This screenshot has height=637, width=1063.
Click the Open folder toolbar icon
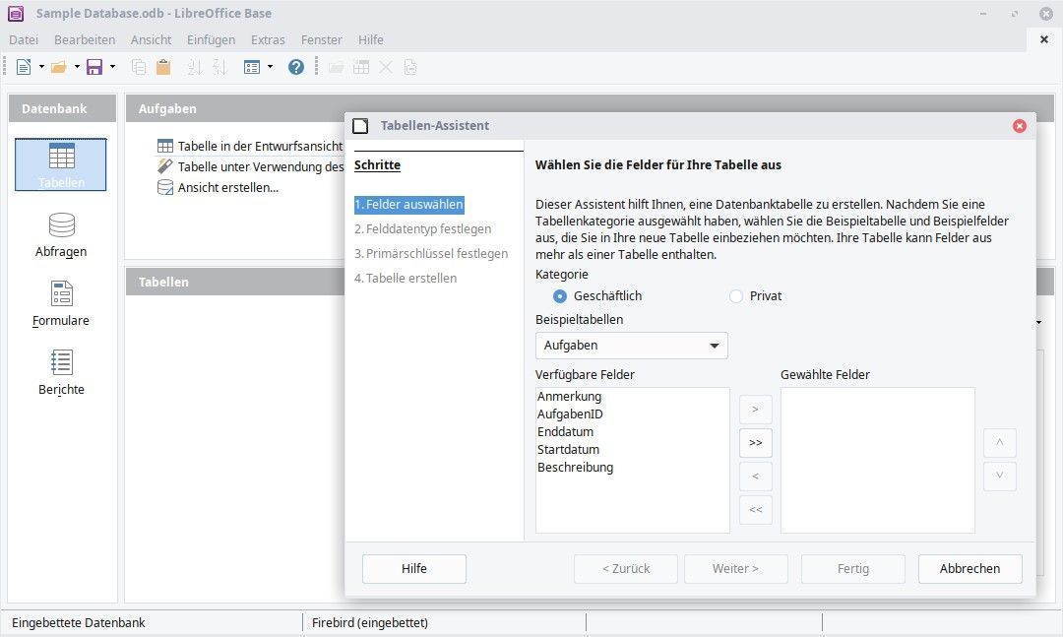click(x=59, y=67)
